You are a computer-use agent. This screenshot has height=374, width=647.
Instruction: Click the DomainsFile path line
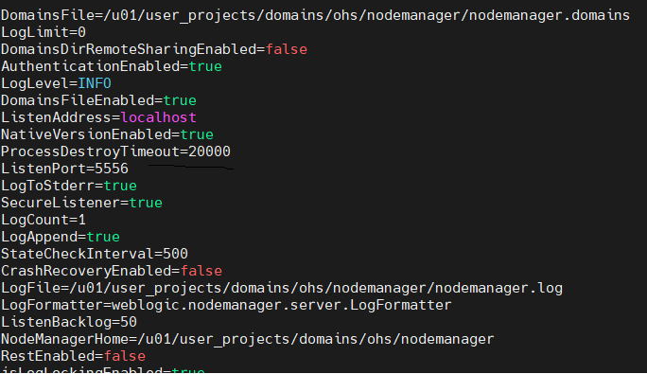315,15
